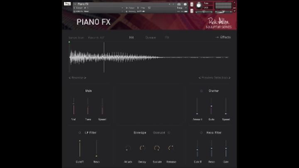Click the Random option beside Sample Start
The height and width of the screenshot is (168, 299).
[x=96, y=38]
